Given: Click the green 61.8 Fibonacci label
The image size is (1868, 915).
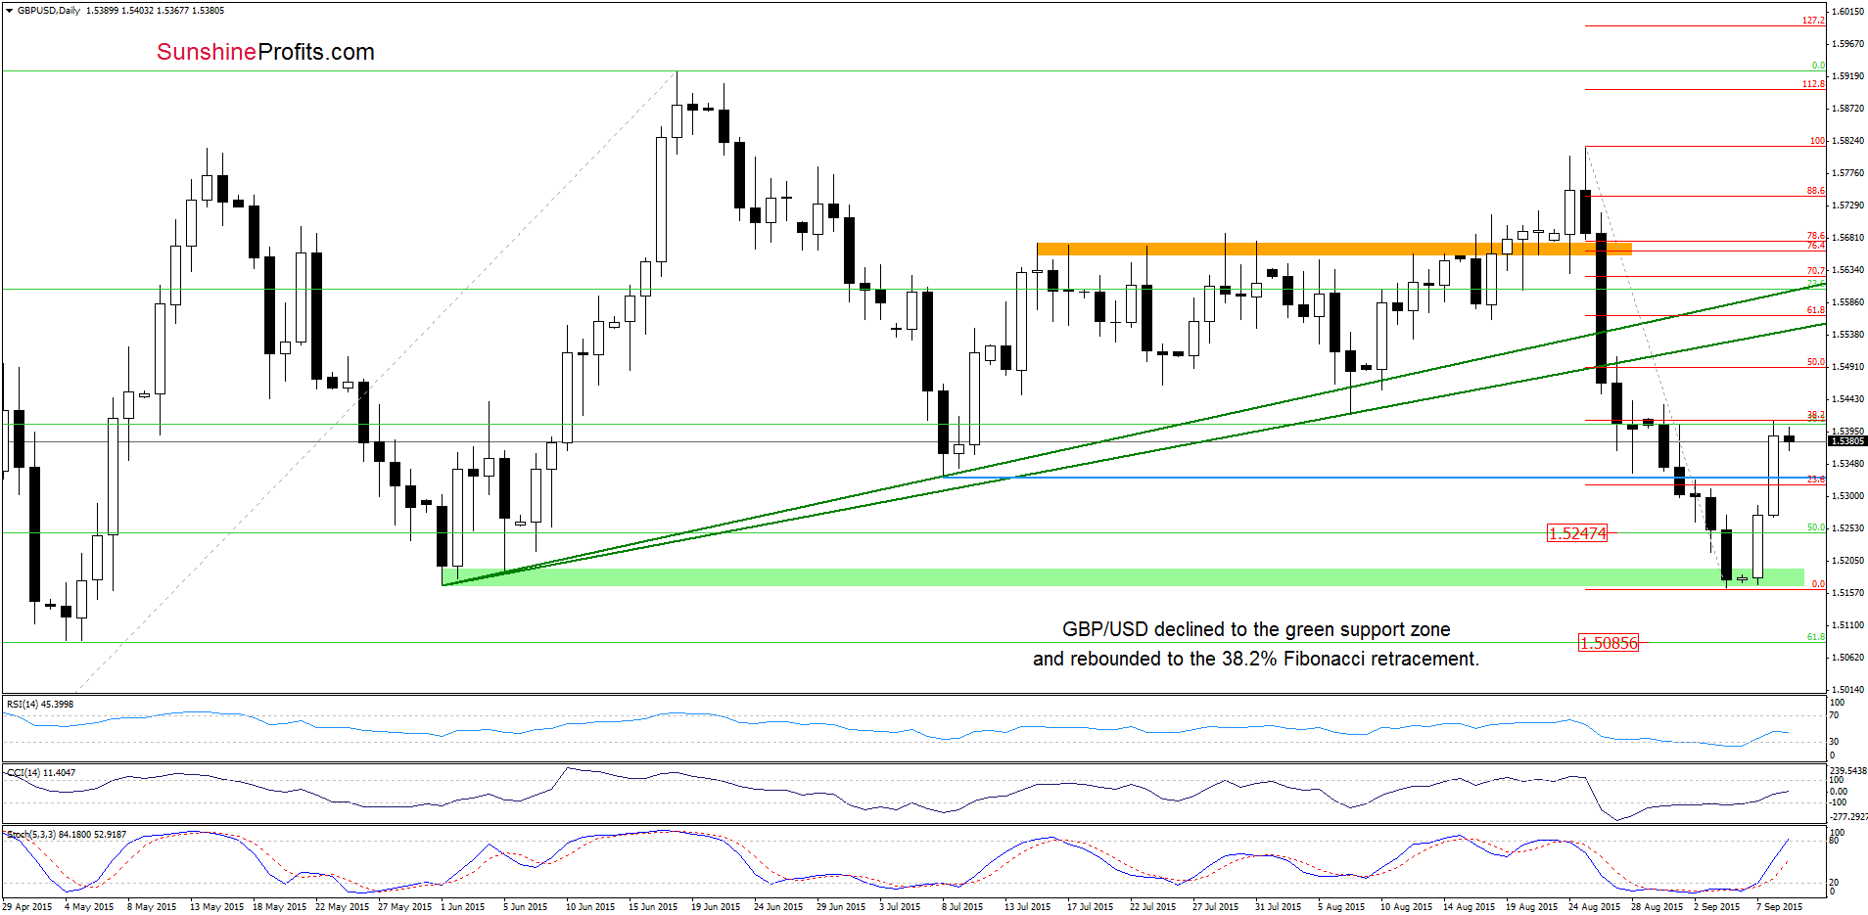Looking at the screenshot, I should pos(1815,637).
